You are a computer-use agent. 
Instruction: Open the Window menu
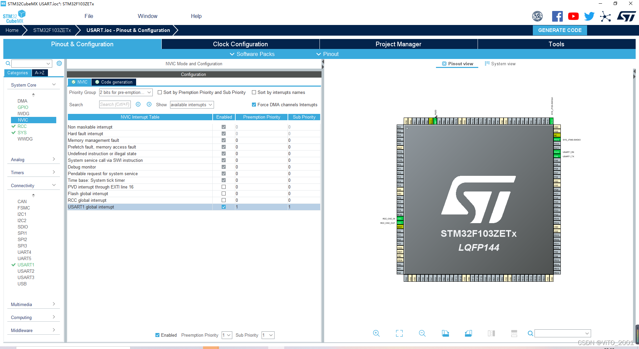pyautogui.click(x=147, y=16)
